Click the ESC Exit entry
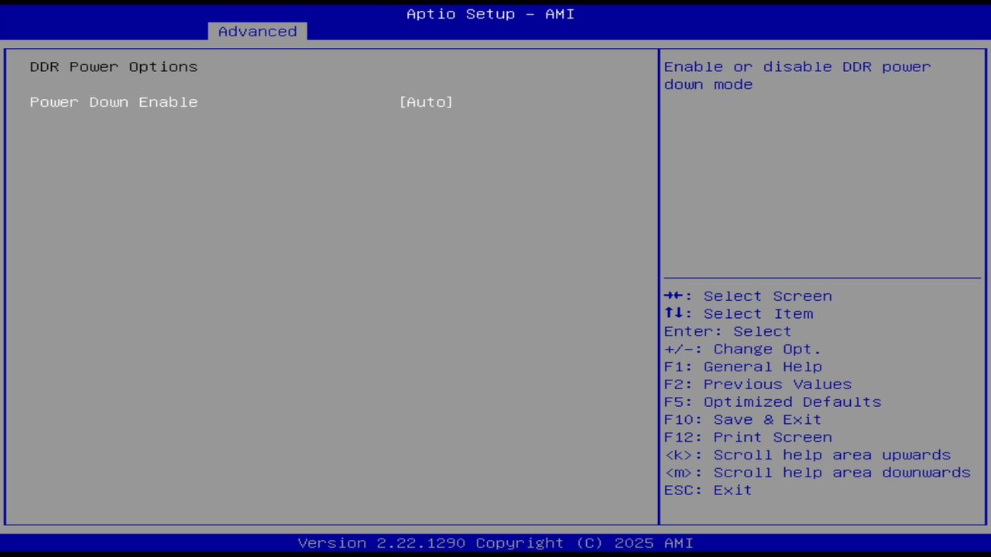The image size is (991, 557). [x=707, y=490]
